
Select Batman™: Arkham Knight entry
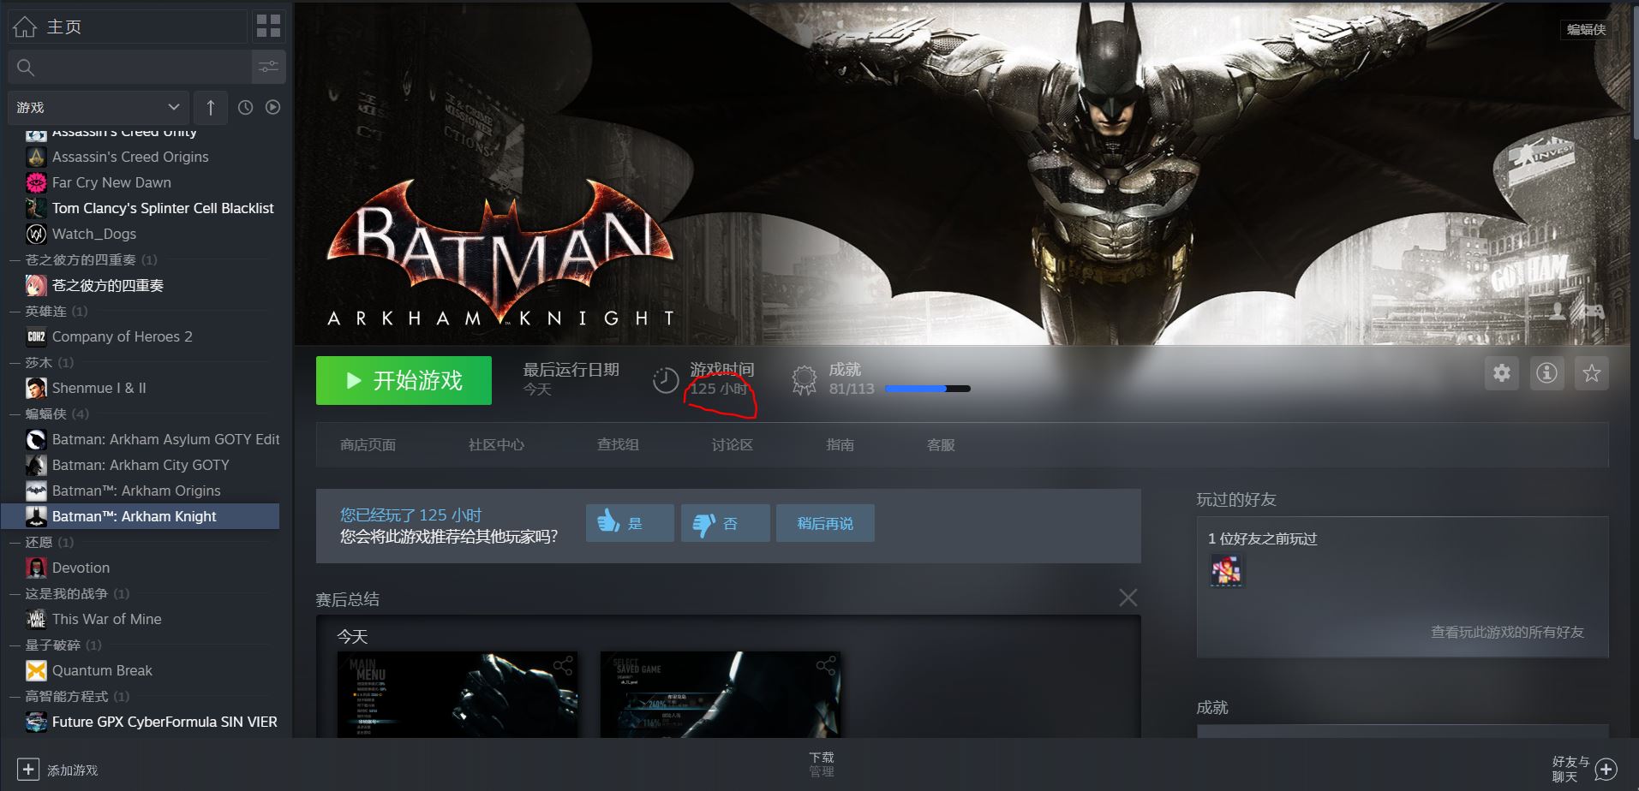point(141,516)
